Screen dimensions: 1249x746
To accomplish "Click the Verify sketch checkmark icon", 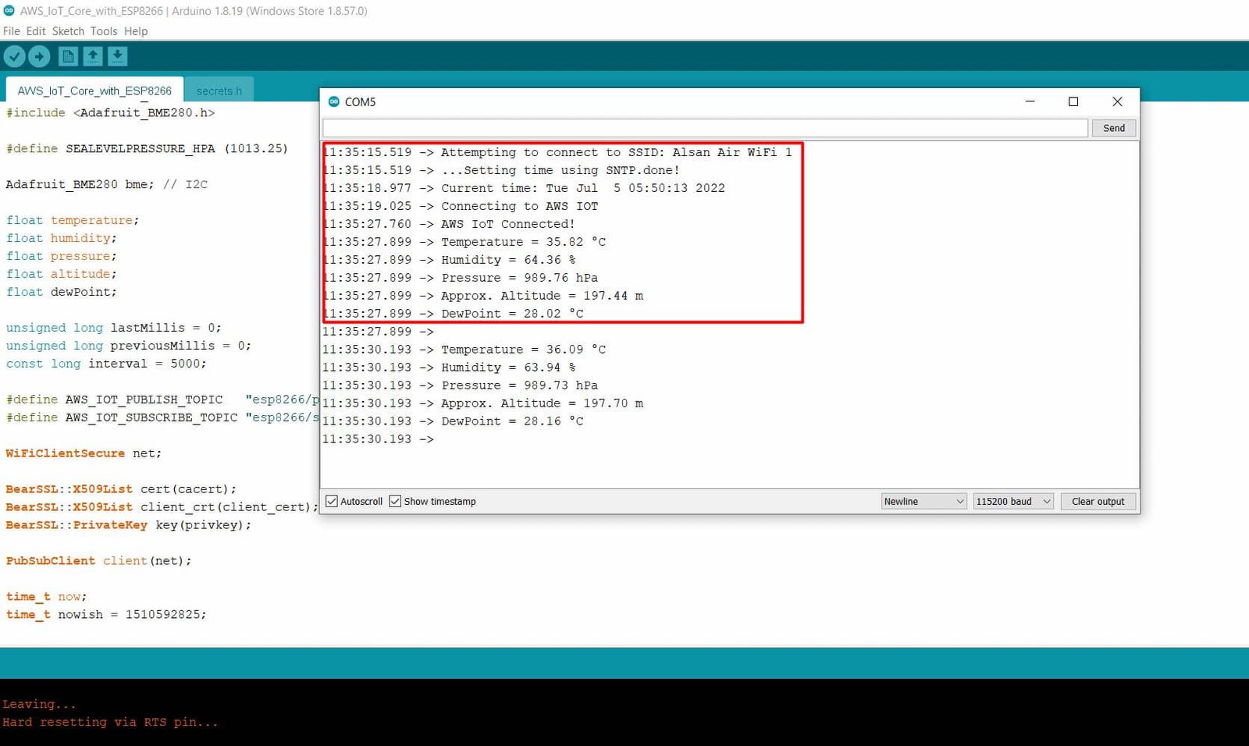I will click(16, 55).
